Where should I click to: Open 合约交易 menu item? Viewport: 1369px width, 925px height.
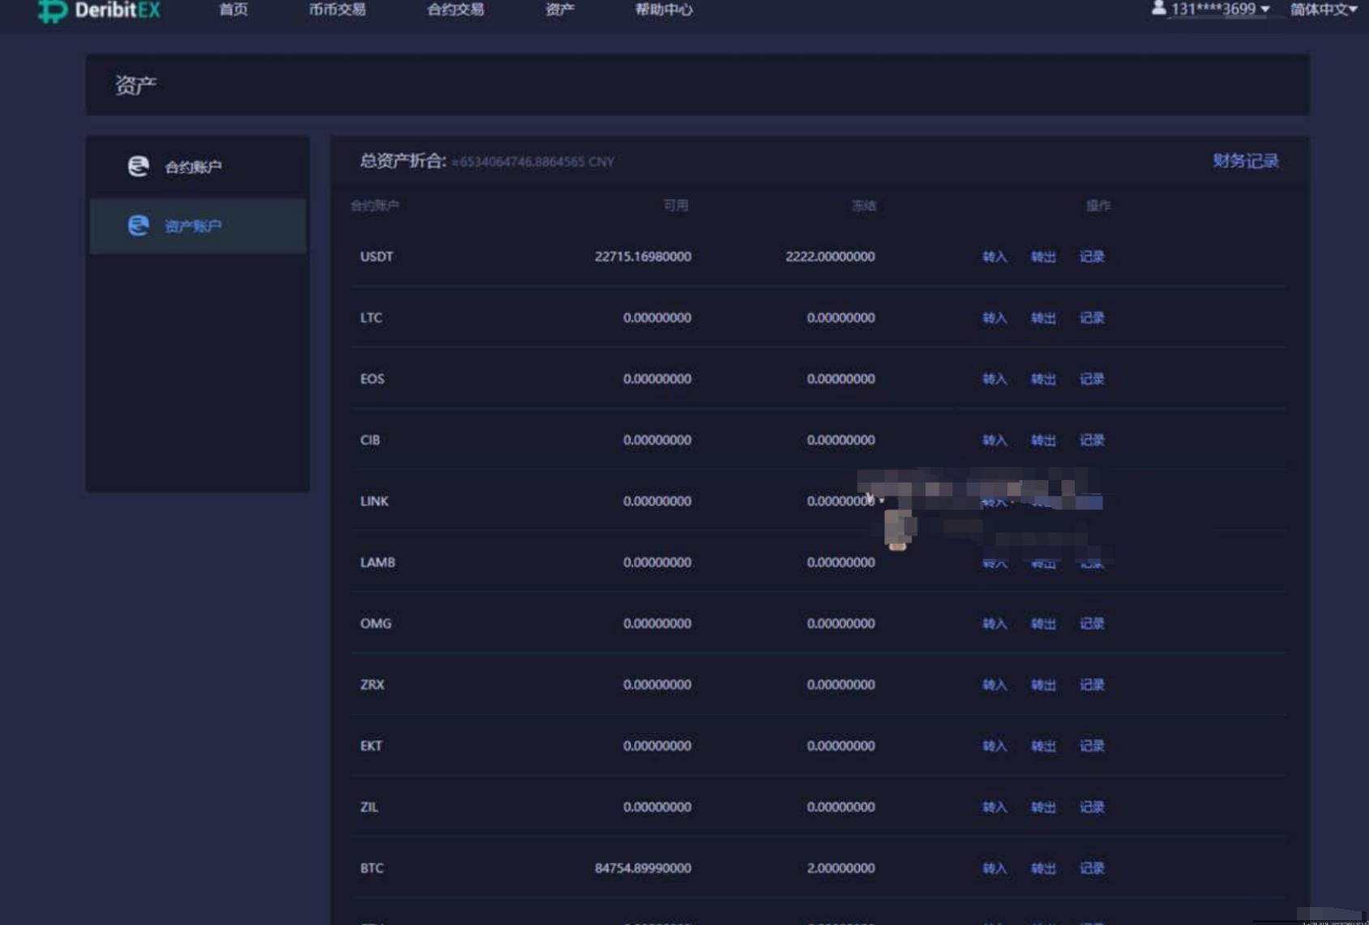[456, 9]
